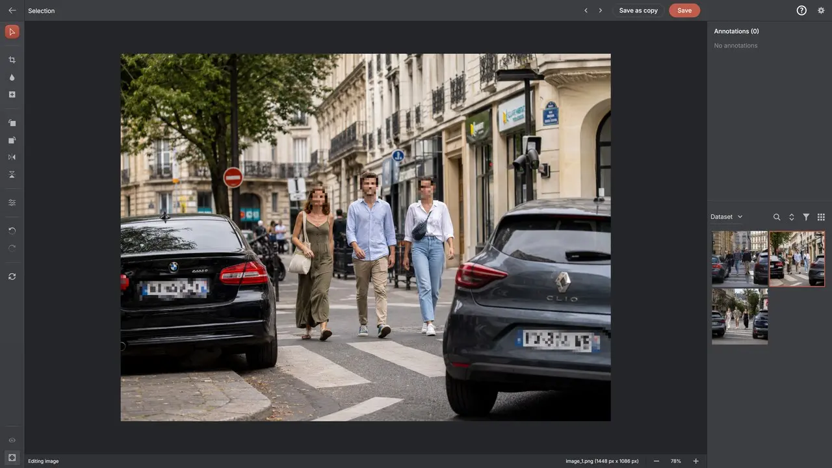
Task: Flip the image vertically
Action: pyautogui.click(x=12, y=174)
